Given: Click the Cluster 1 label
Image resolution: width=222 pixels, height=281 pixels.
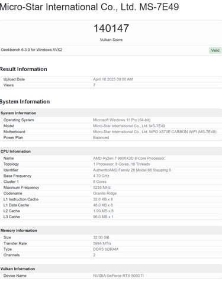Looking at the screenshot, I should (x=11, y=182).
